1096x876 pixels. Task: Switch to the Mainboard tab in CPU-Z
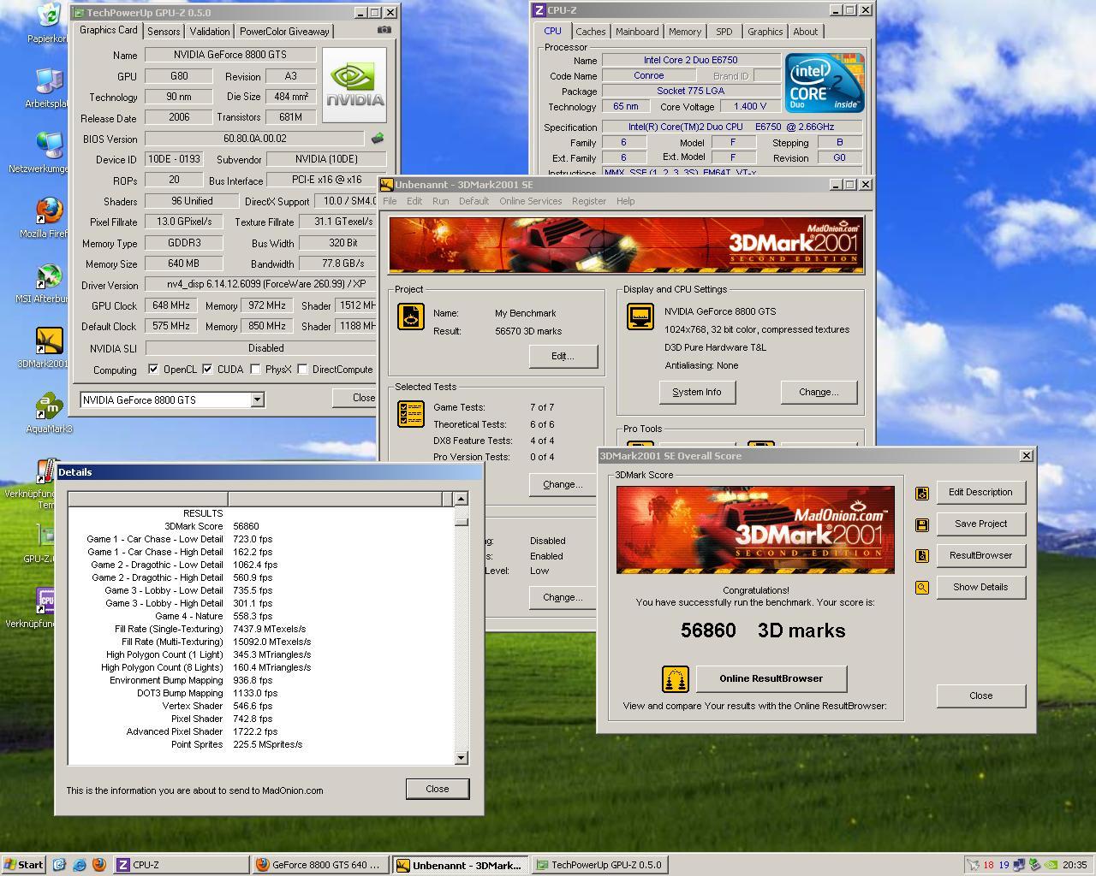(x=637, y=32)
